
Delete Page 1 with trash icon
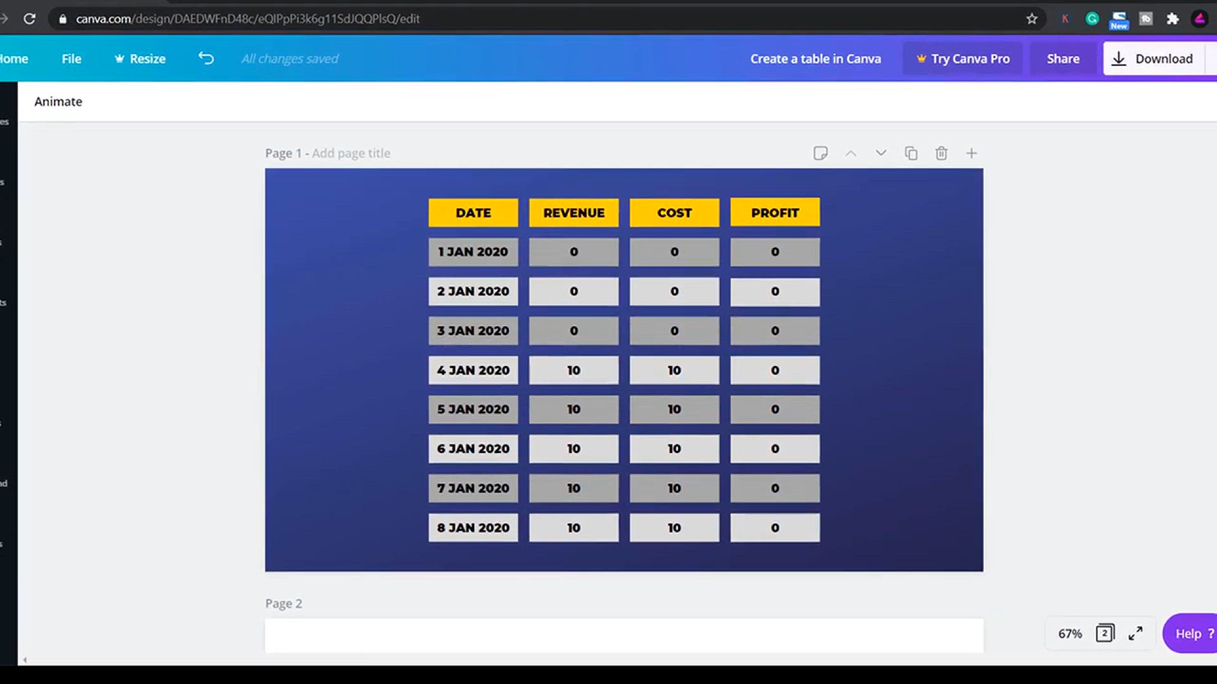tap(941, 153)
